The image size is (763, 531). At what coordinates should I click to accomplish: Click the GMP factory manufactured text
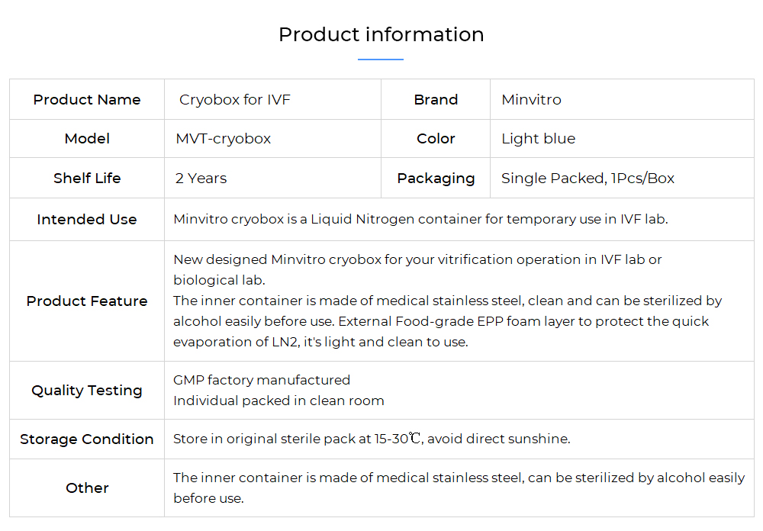[262, 380]
